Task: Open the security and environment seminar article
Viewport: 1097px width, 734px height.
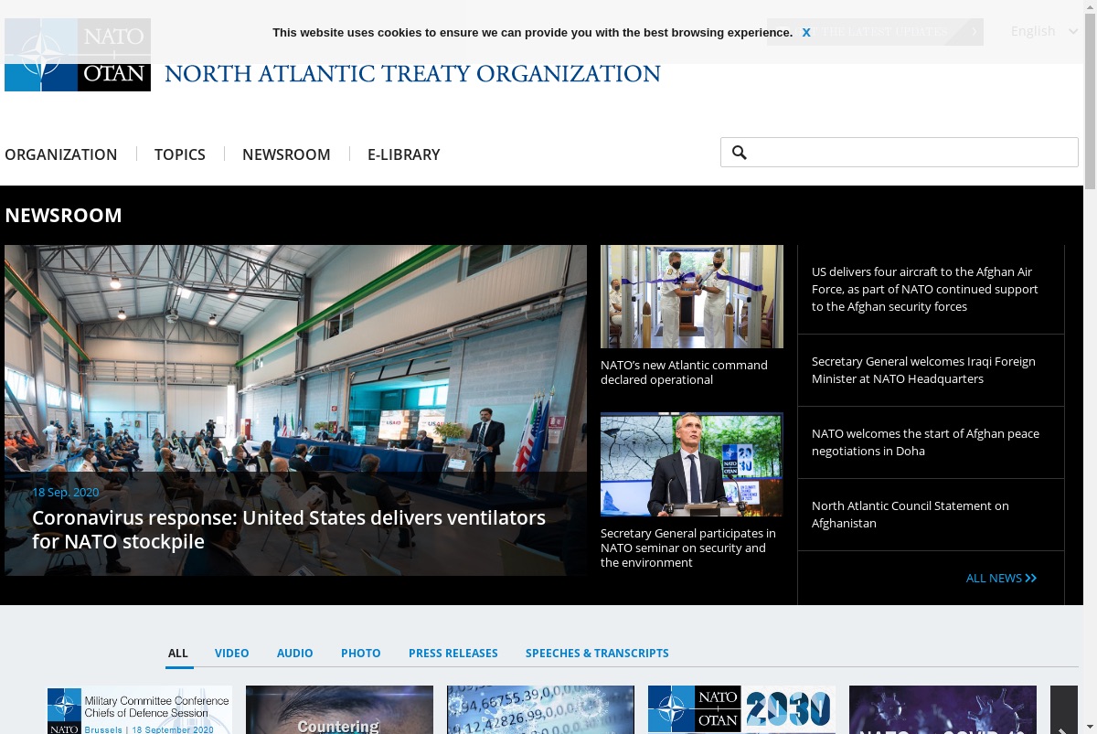Action: (x=688, y=548)
